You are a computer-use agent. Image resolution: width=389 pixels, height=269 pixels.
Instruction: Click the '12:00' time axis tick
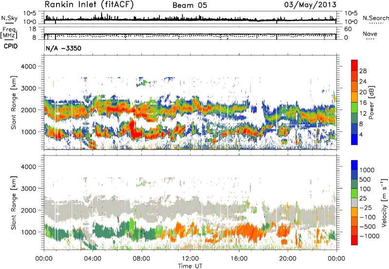click(190, 259)
